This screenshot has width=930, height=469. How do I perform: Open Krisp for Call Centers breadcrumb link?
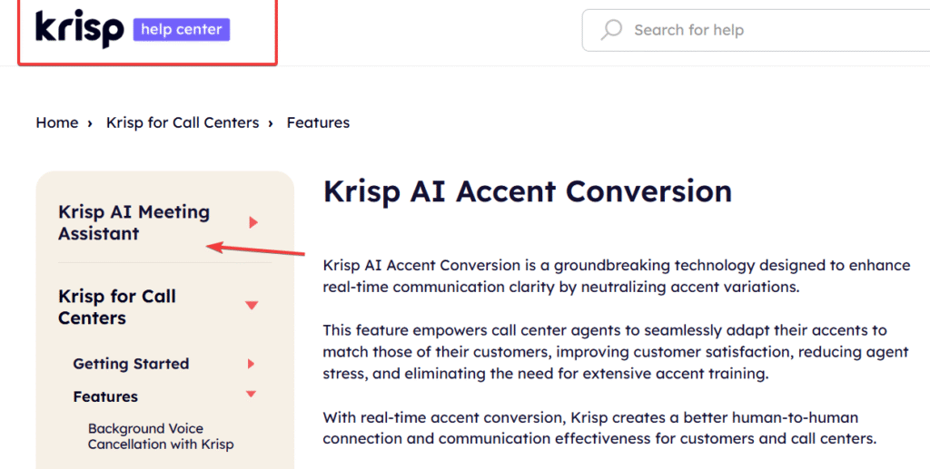[x=183, y=122]
